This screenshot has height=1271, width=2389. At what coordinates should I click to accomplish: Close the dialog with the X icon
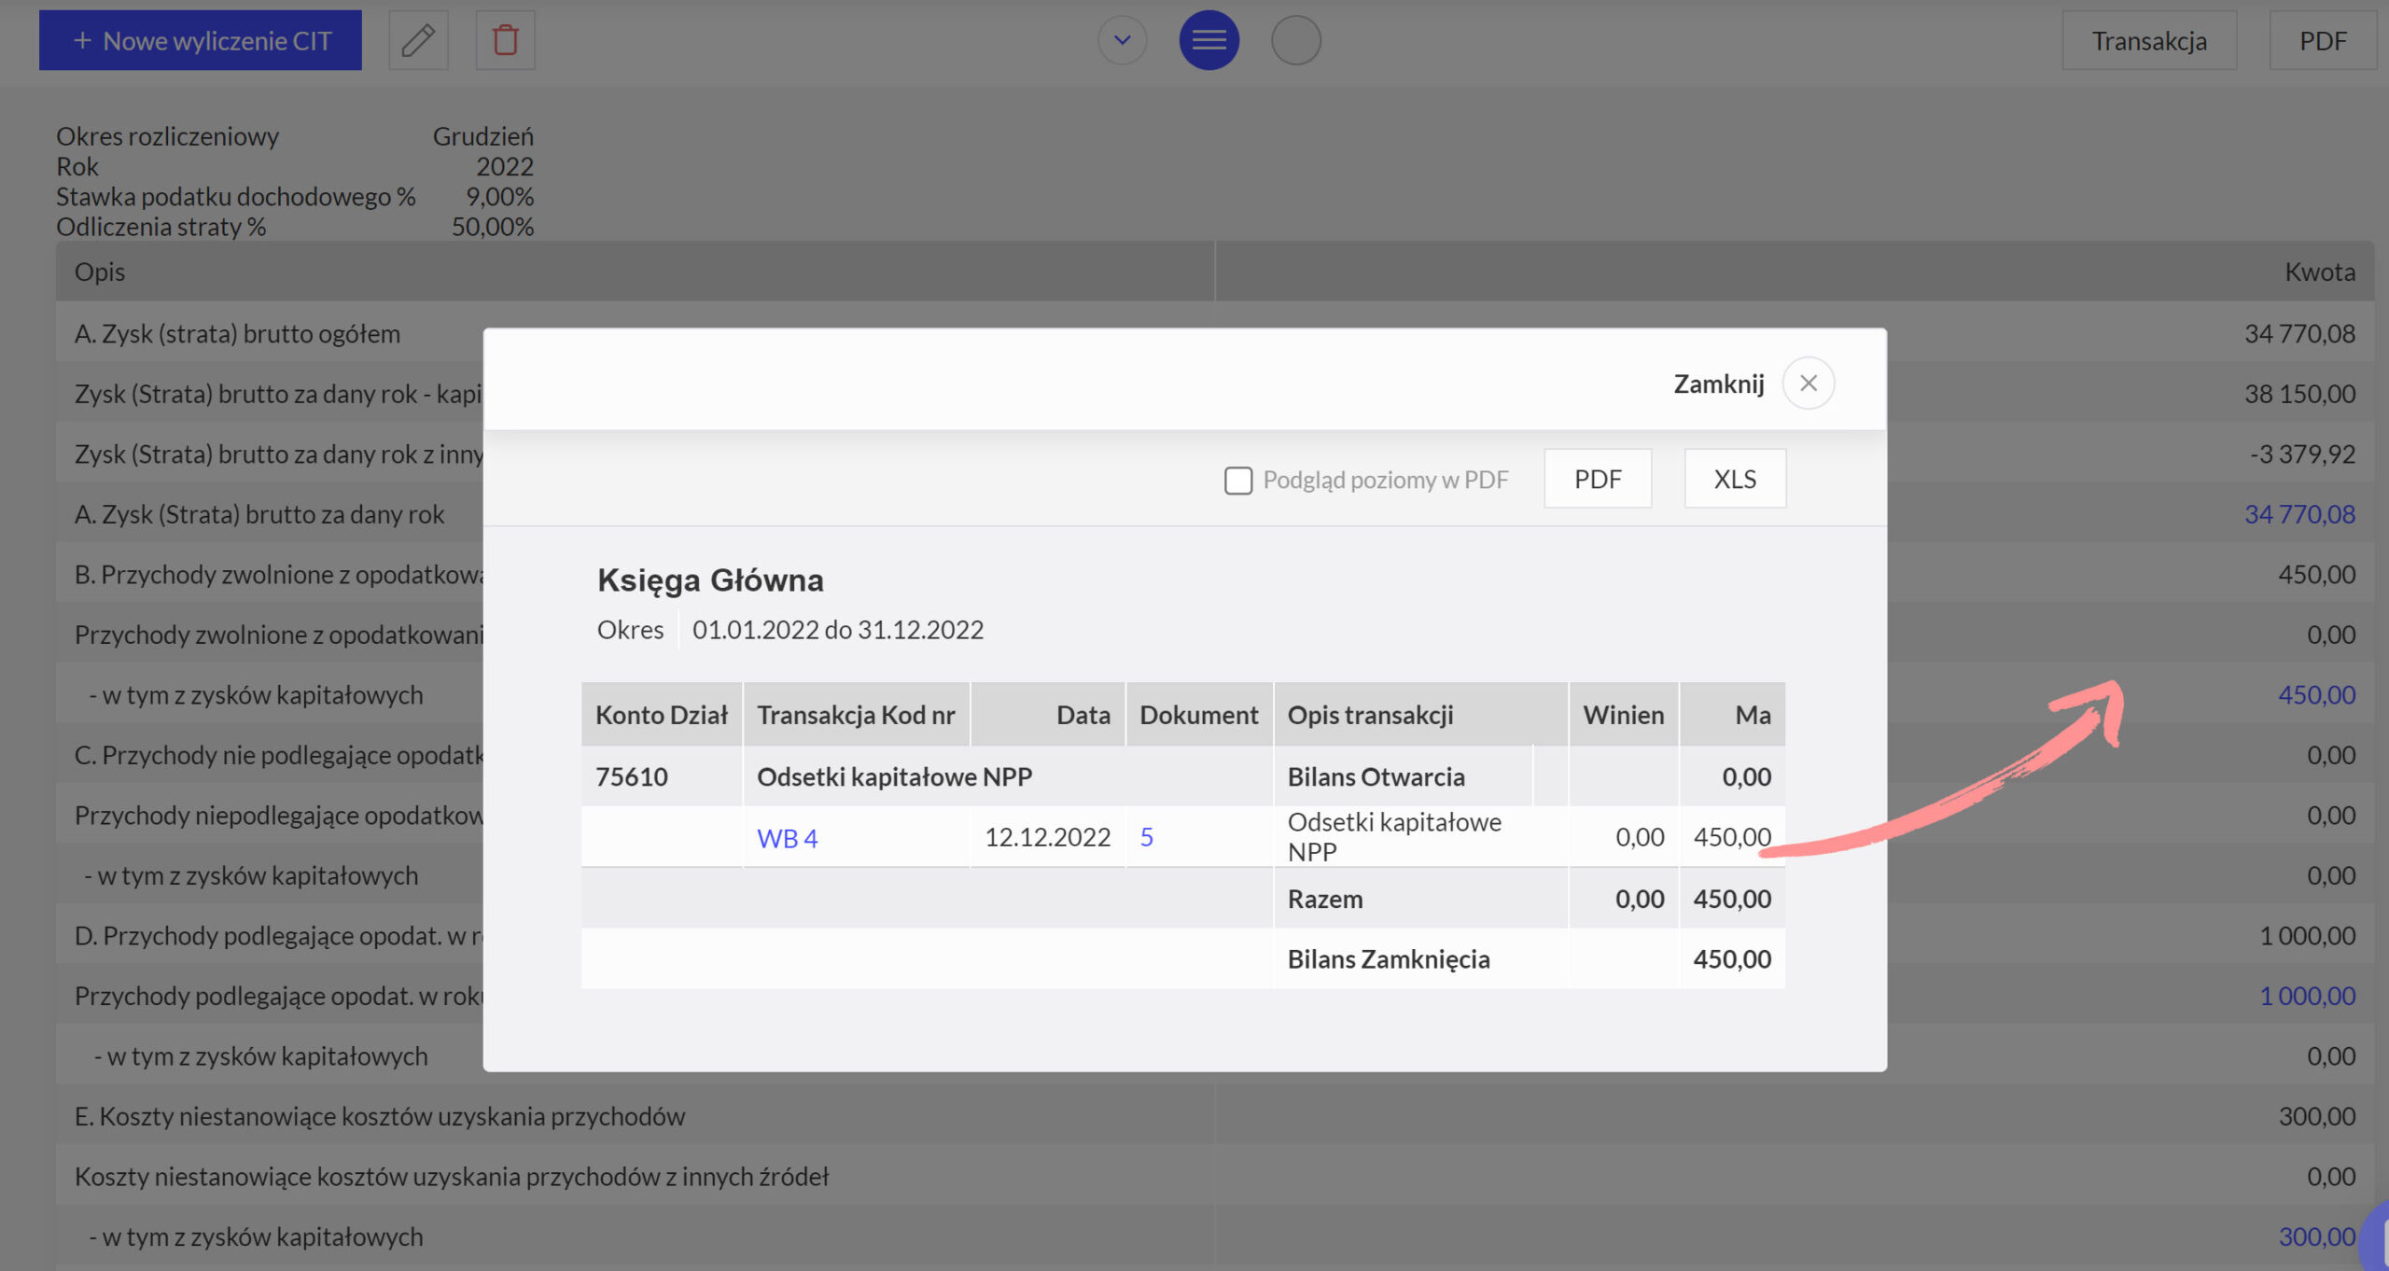(1808, 384)
